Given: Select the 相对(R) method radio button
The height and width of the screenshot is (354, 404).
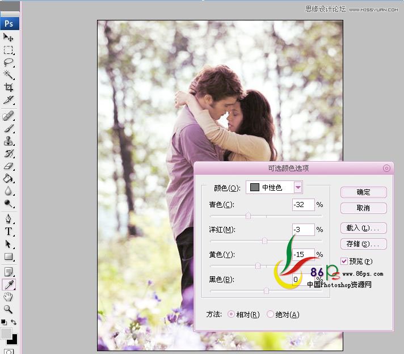Looking at the screenshot, I should pyautogui.click(x=231, y=314).
